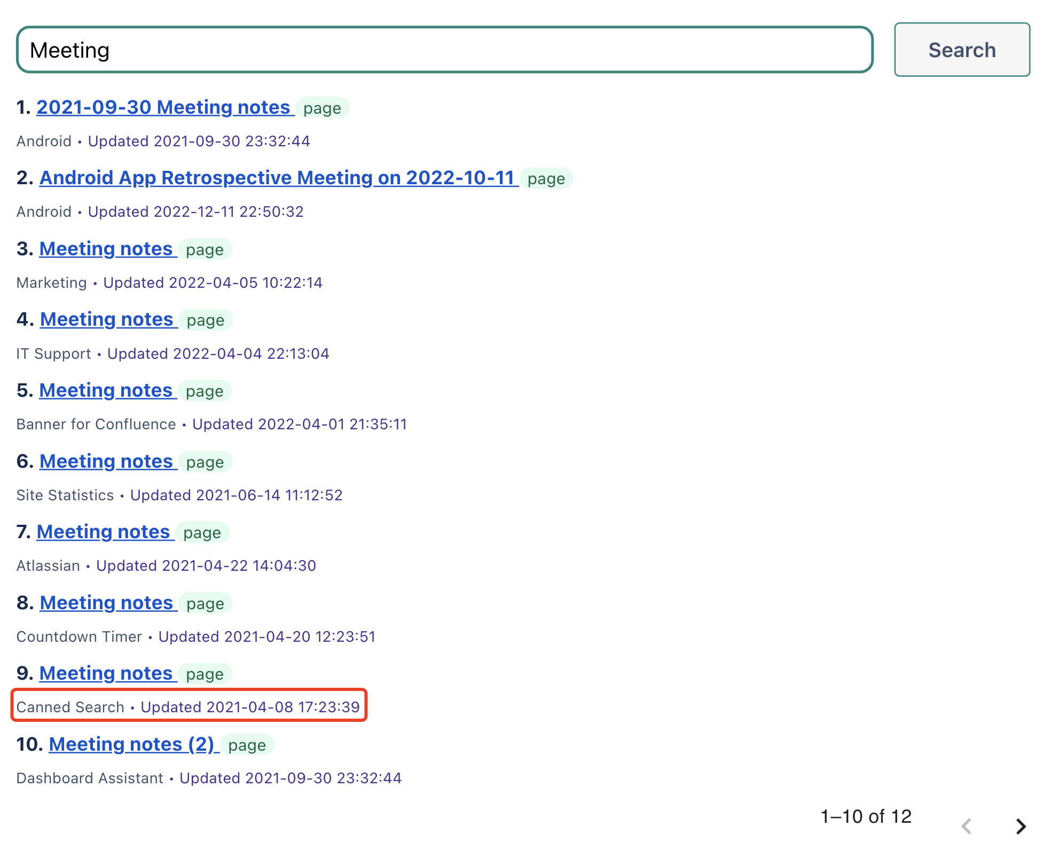Click the Search button

pyautogui.click(x=961, y=50)
